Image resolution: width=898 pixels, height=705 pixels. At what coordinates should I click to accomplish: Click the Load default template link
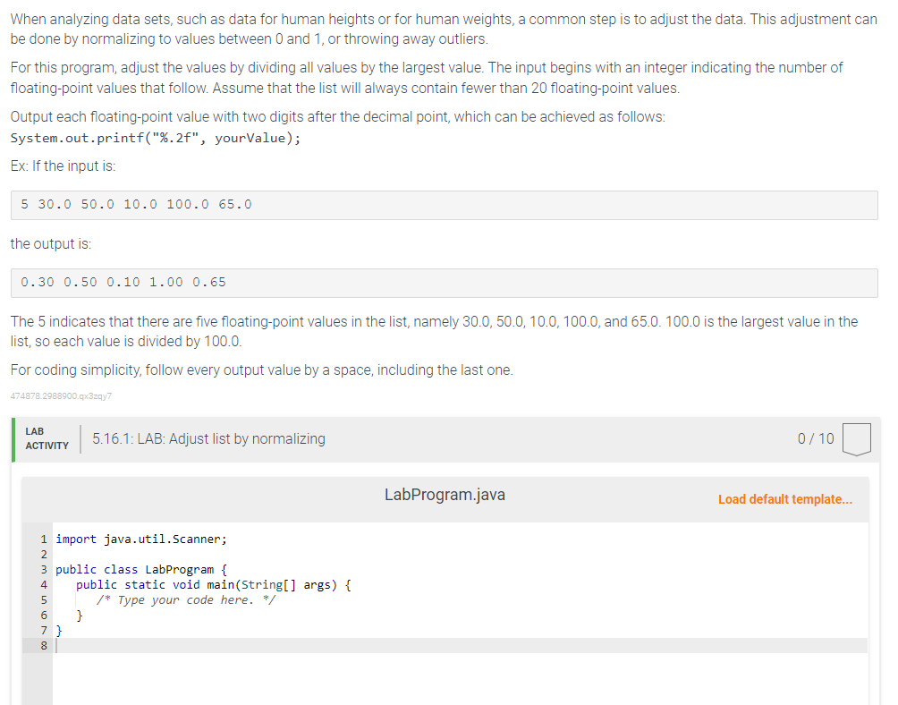coord(784,499)
